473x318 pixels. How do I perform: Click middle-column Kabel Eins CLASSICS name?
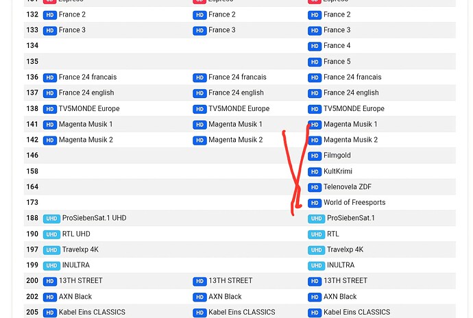tap(242, 313)
